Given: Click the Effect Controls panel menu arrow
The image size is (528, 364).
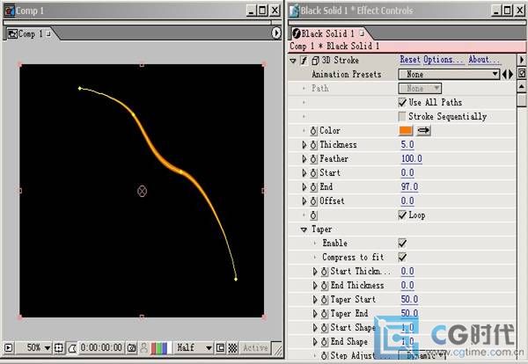Looking at the screenshot, I should tap(522, 60).
